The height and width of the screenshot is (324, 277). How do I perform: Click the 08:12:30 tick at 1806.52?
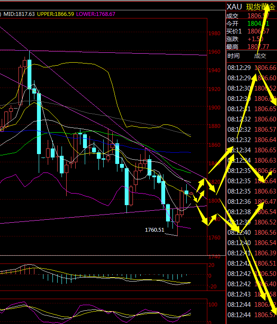pyautogui.click(x=252, y=88)
